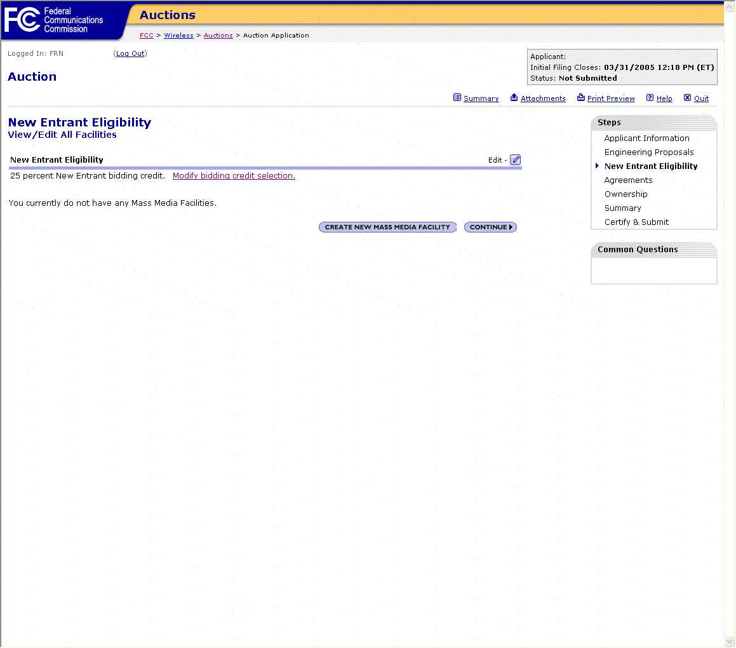Click the Quit link

[701, 98]
